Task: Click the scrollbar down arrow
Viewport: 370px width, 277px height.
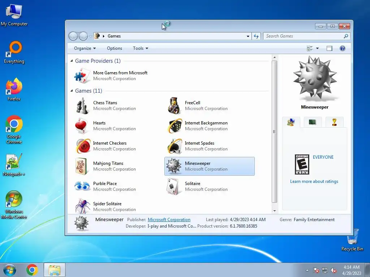Action: (275, 211)
